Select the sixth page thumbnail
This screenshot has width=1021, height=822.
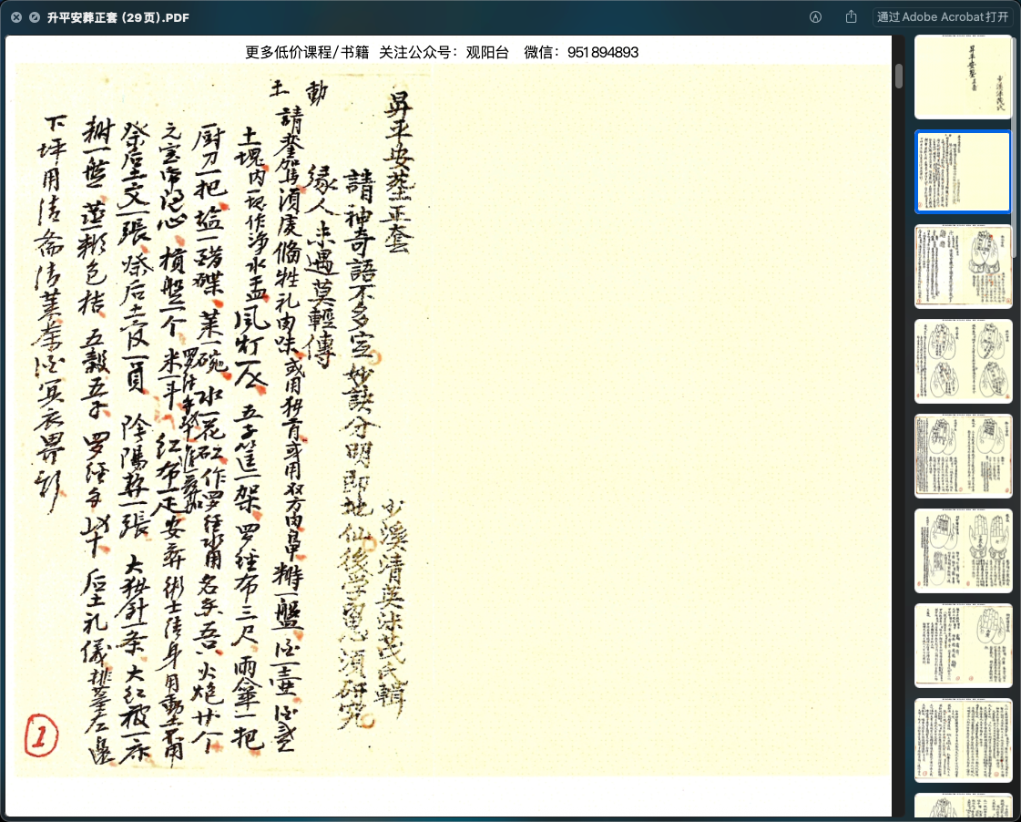point(963,551)
